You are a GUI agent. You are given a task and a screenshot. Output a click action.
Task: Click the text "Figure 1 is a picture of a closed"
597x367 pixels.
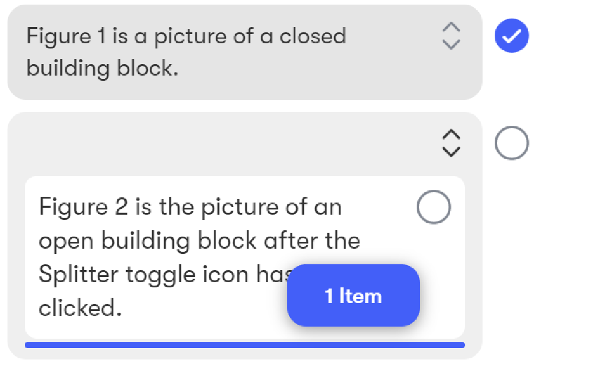(186, 37)
